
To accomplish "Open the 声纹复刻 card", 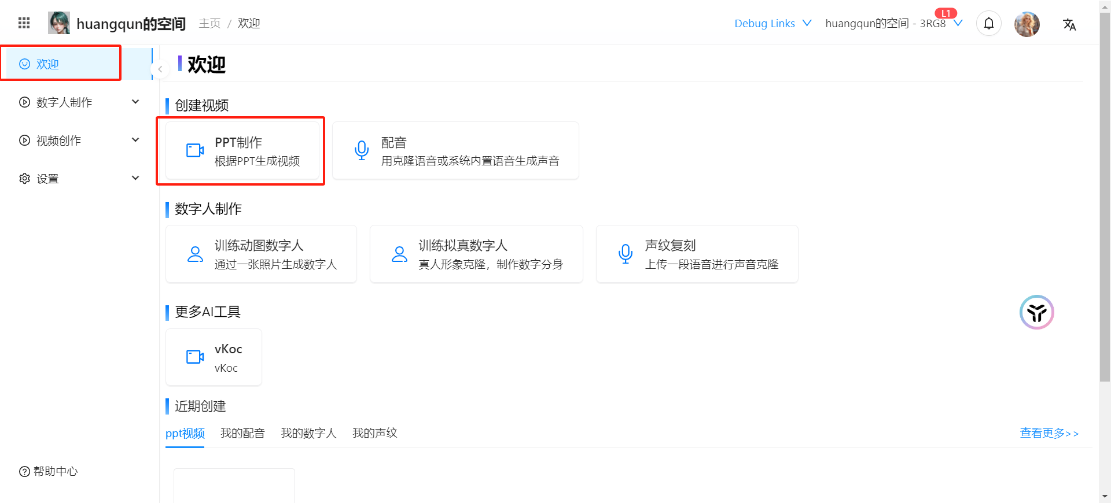I will click(x=697, y=254).
